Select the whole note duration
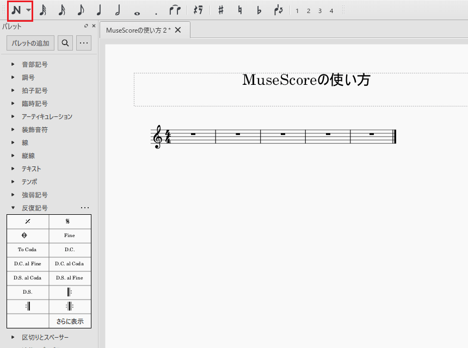 tap(137, 13)
